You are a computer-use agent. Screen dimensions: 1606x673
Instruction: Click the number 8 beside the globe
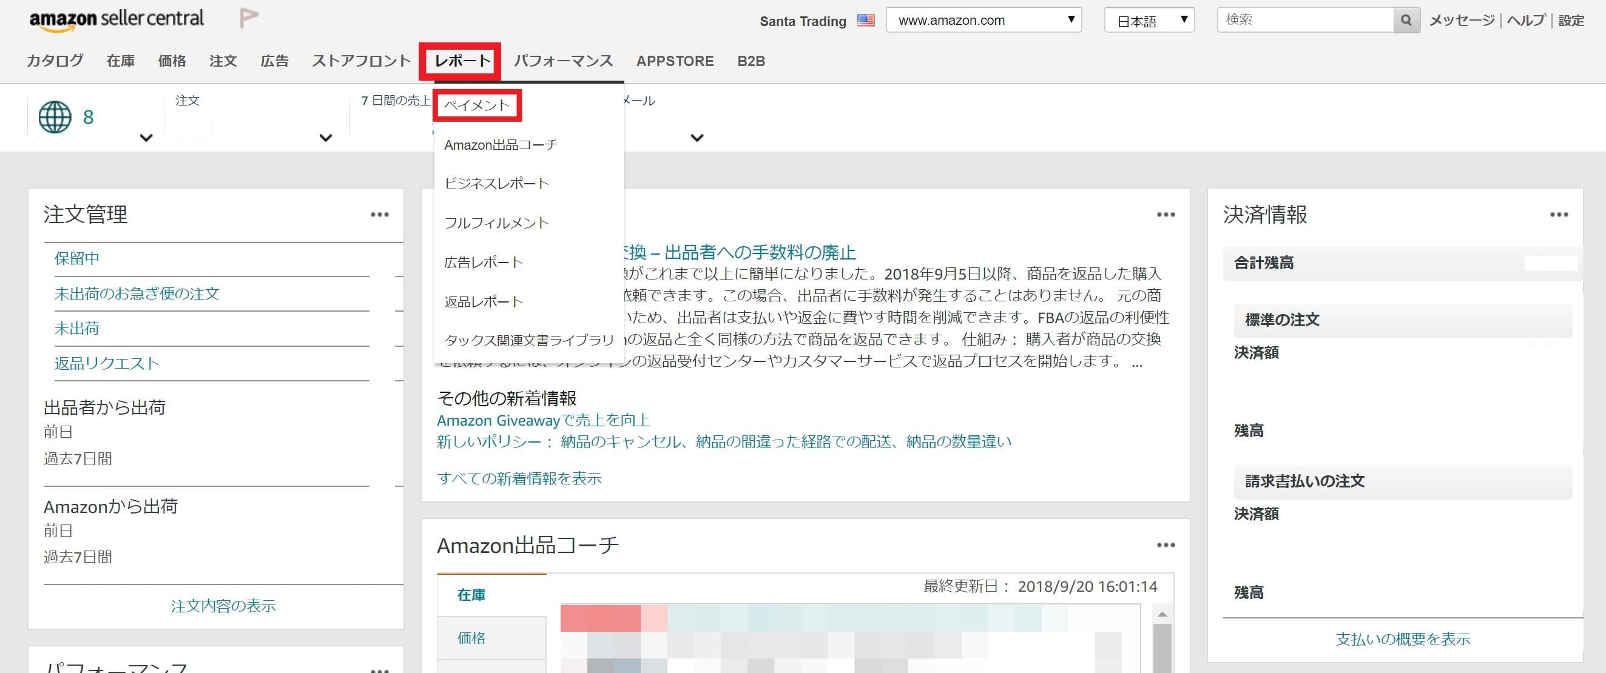coord(88,117)
